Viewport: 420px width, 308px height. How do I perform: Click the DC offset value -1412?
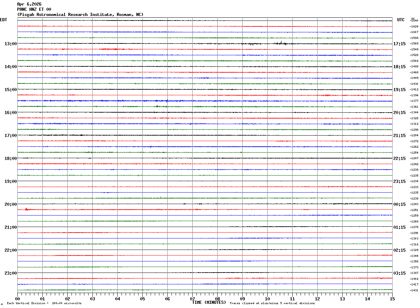click(414, 90)
